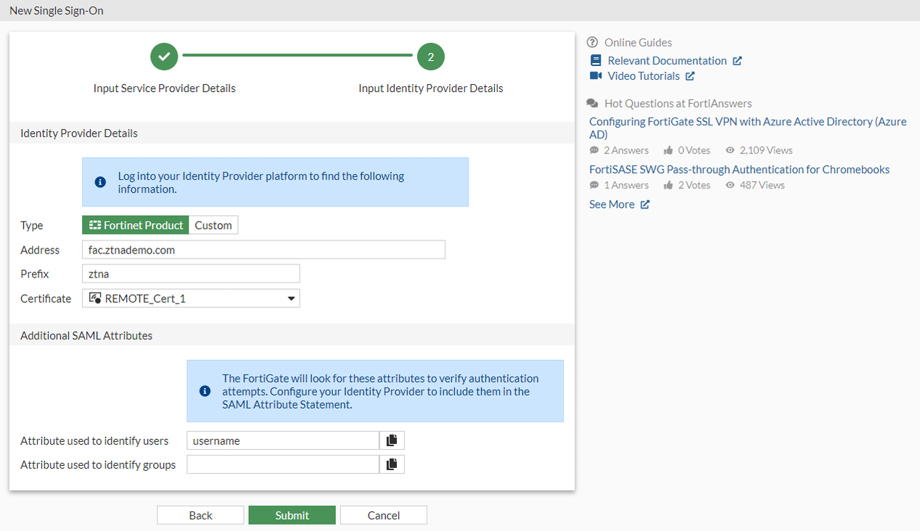Image resolution: width=920 pixels, height=531 pixels.
Task: Click the Prefix input field
Action: coord(191,274)
